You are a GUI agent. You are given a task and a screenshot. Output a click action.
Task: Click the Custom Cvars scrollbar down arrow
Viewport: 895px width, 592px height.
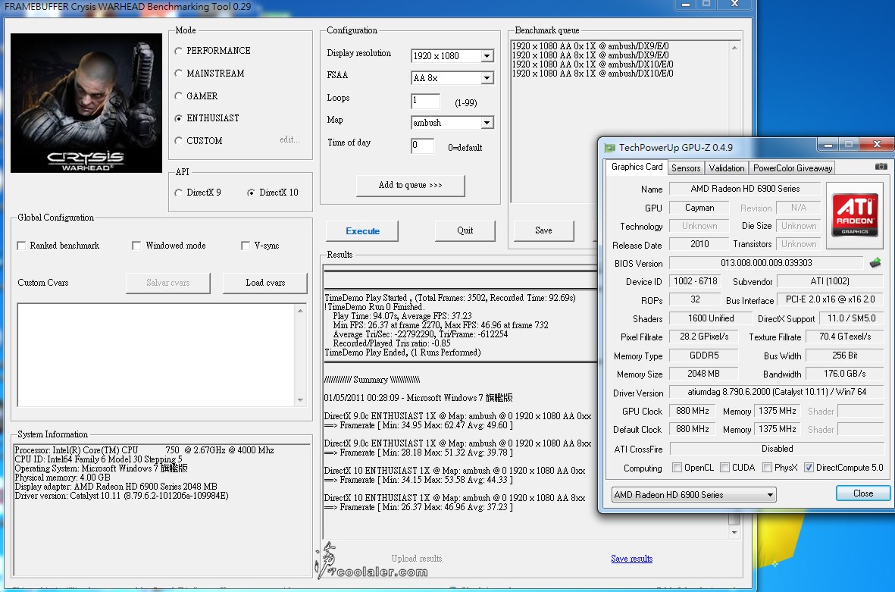pos(300,400)
